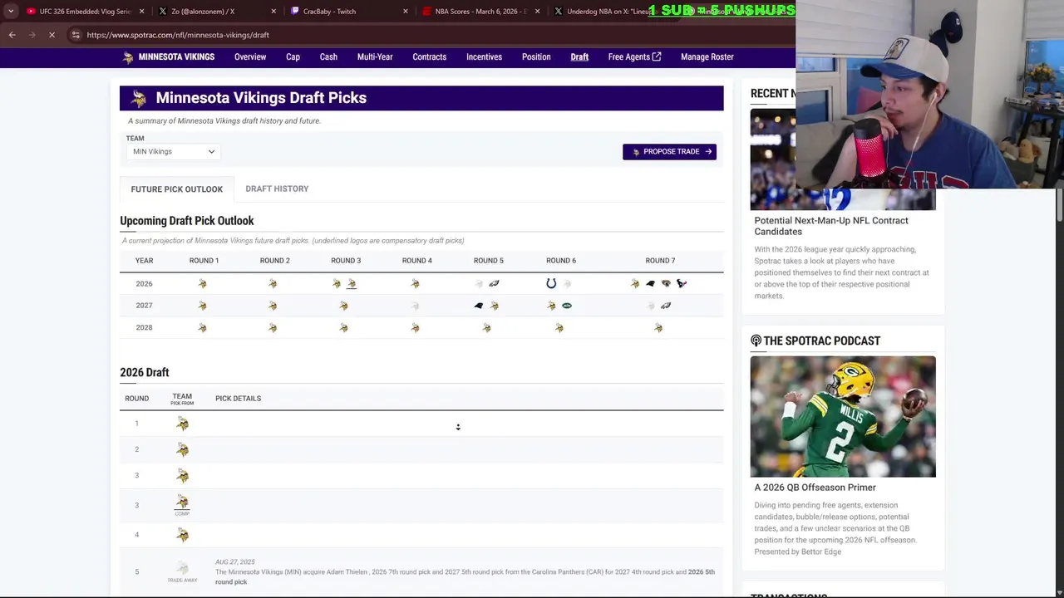Screen dimensions: 1064x598
Task: Open the Cash nav item
Action: (x=328, y=57)
